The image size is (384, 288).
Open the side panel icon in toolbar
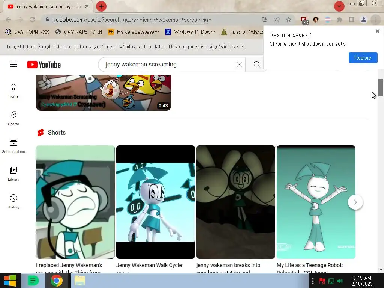point(352,19)
